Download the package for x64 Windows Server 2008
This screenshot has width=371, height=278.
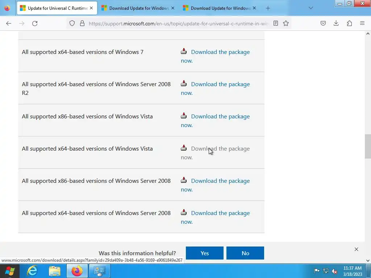point(220,213)
